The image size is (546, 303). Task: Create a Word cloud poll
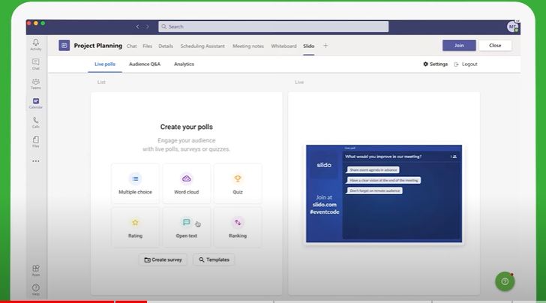coord(187,184)
